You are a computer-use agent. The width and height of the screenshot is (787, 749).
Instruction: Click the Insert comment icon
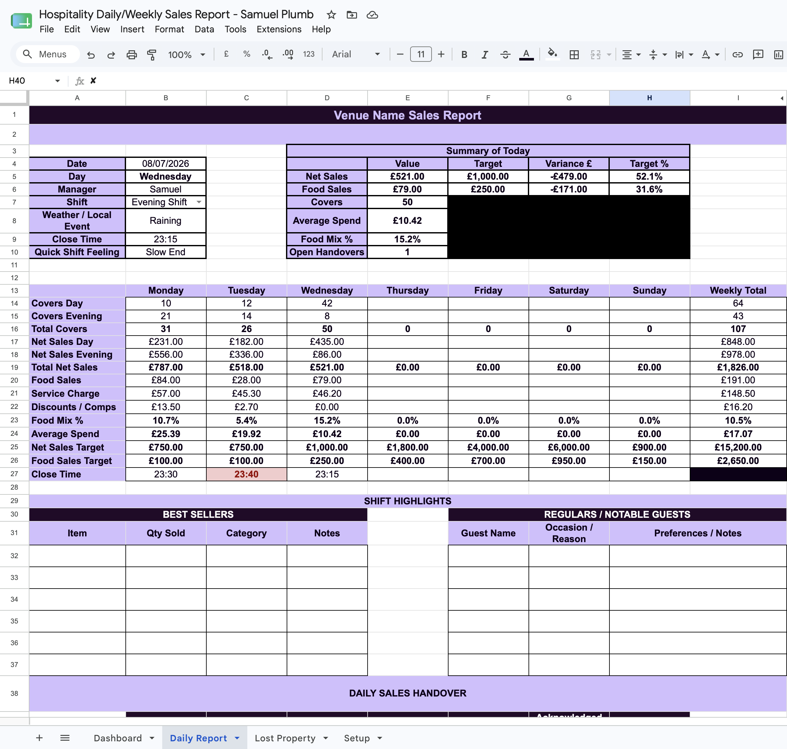click(x=758, y=54)
